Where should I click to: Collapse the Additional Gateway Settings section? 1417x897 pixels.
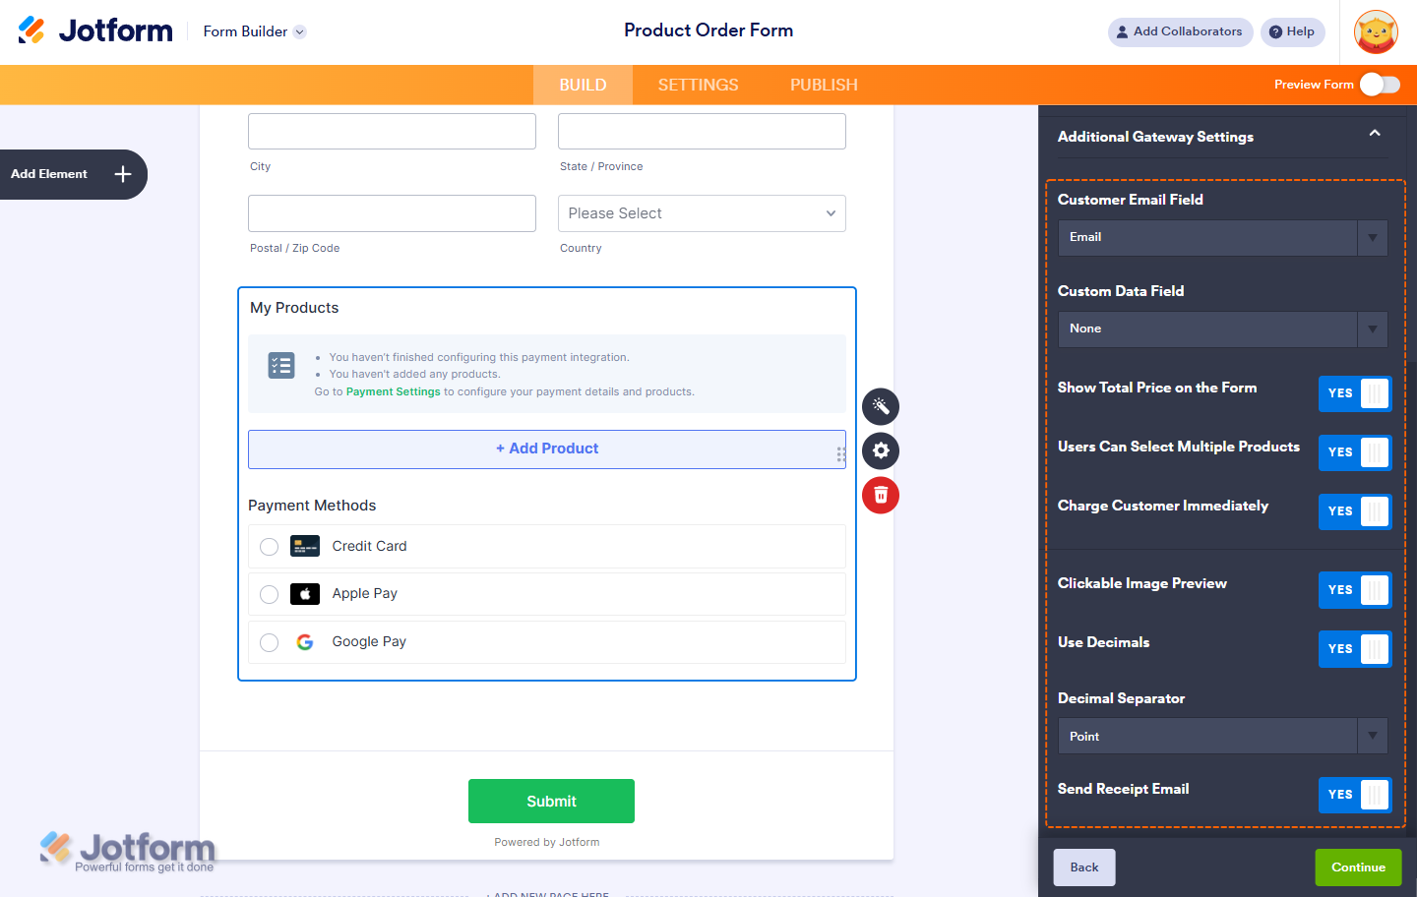(1375, 134)
